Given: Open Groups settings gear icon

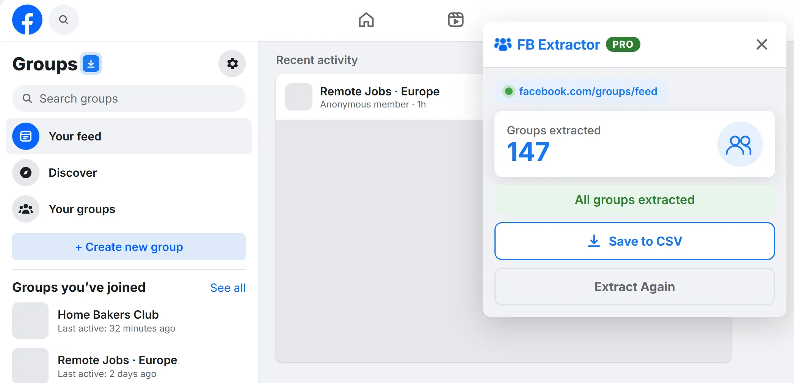Looking at the screenshot, I should click(232, 64).
